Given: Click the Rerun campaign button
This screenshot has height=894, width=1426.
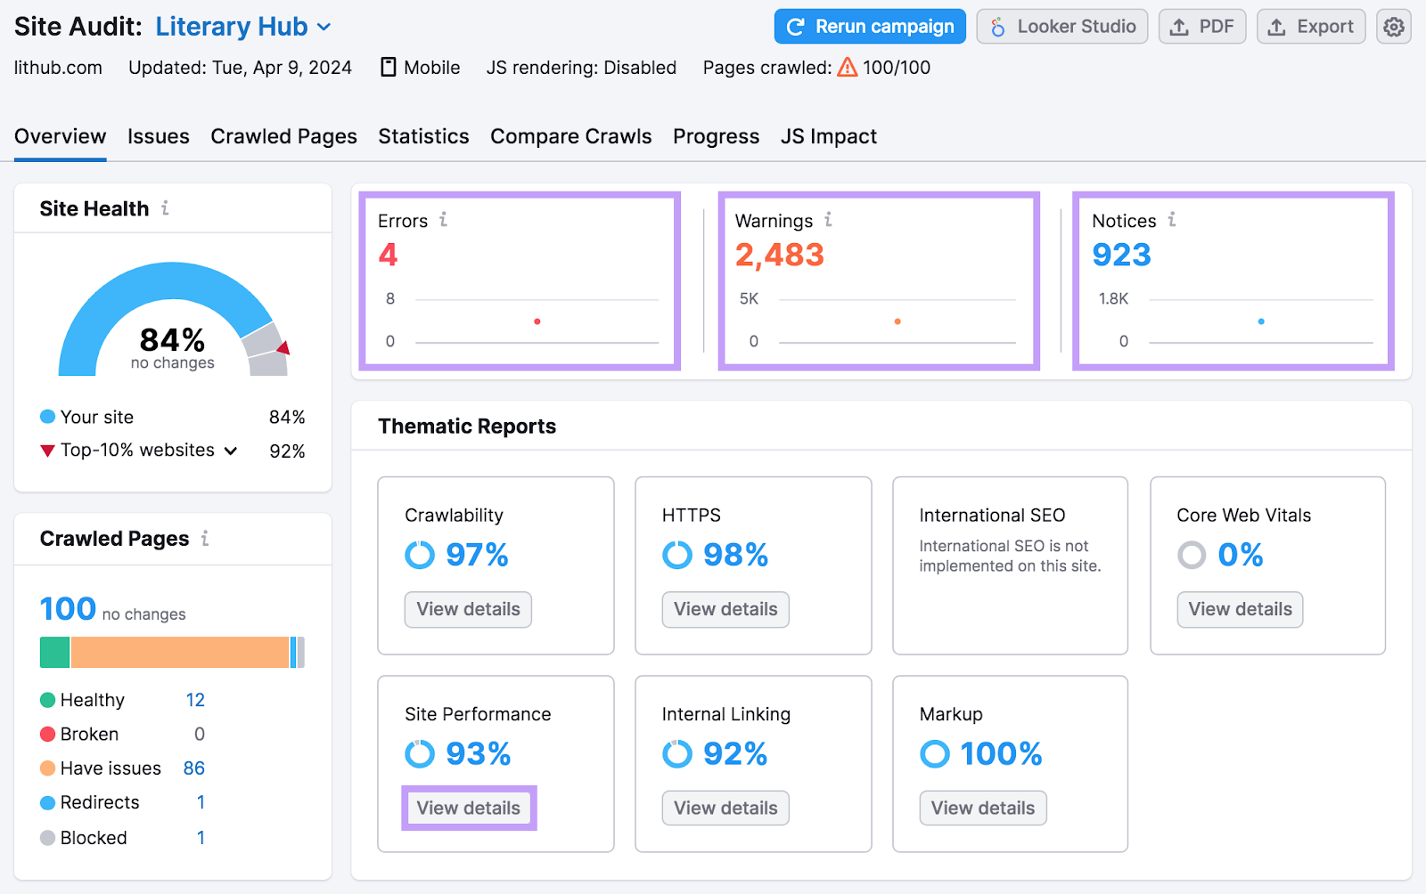Looking at the screenshot, I should 869,26.
